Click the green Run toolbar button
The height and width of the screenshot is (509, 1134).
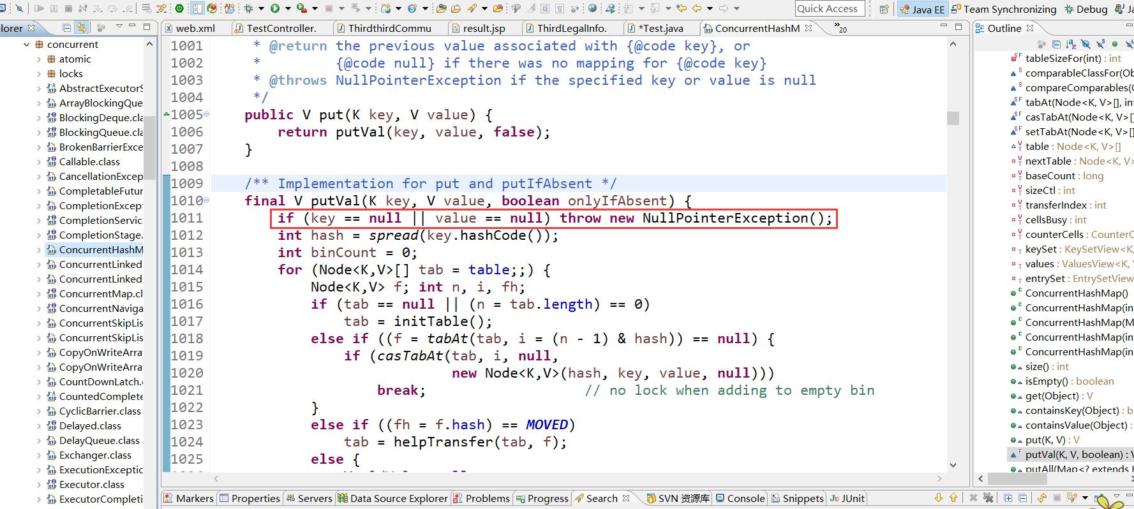[274, 8]
